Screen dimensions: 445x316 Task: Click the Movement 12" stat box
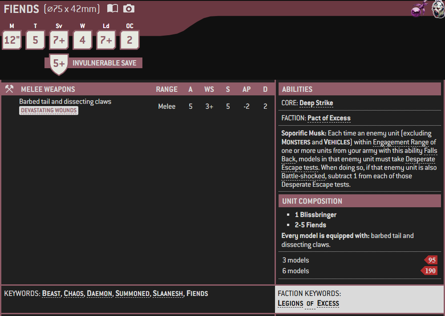tap(12, 41)
